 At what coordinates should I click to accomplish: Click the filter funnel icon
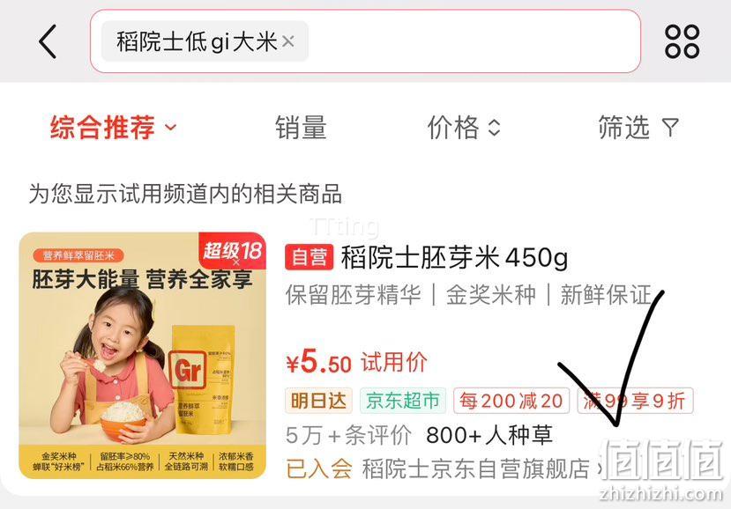(x=670, y=127)
